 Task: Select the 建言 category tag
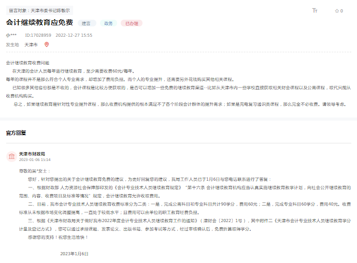tap(87, 23)
